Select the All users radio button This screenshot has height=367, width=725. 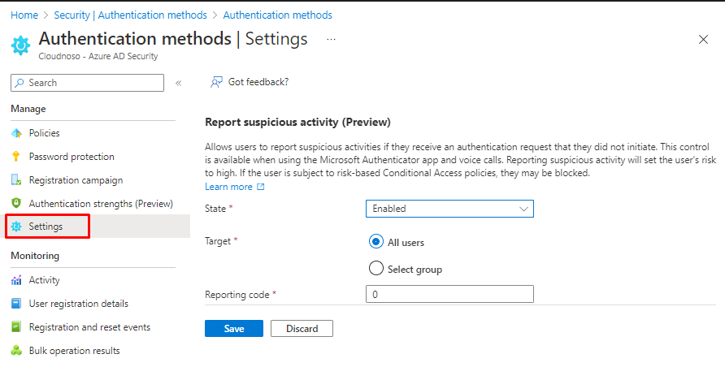point(376,242)
